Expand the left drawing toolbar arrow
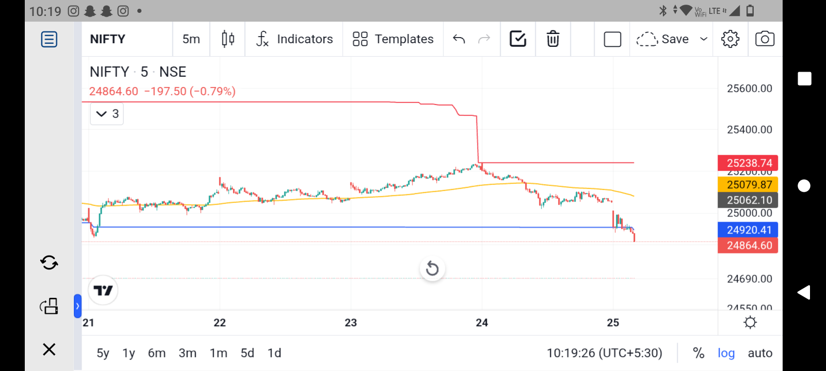 click(x=77, y=306)
